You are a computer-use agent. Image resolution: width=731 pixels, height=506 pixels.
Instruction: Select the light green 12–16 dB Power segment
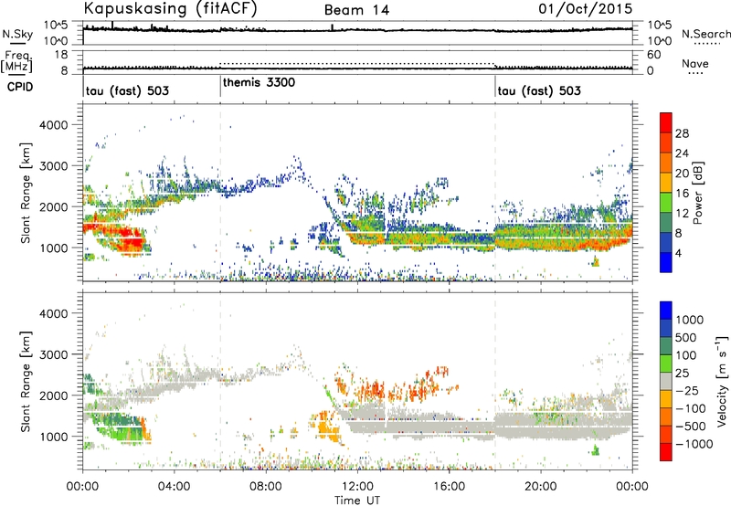(x=666, y=203)
